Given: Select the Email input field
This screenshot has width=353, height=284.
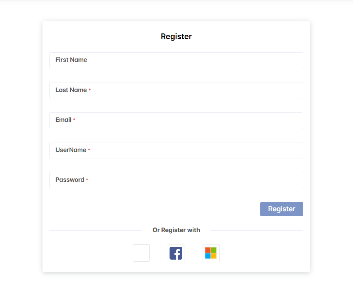Looking at the screenshot, I should [x=193, y=121].
